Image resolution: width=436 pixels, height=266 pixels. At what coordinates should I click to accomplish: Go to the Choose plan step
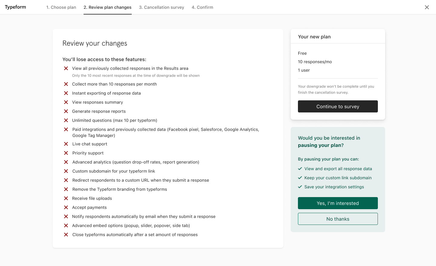point(61,7)
